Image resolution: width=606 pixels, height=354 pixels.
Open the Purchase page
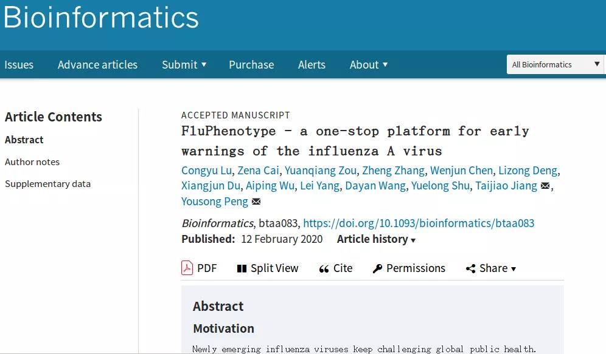pyautogui.click(x=251, y=64)
